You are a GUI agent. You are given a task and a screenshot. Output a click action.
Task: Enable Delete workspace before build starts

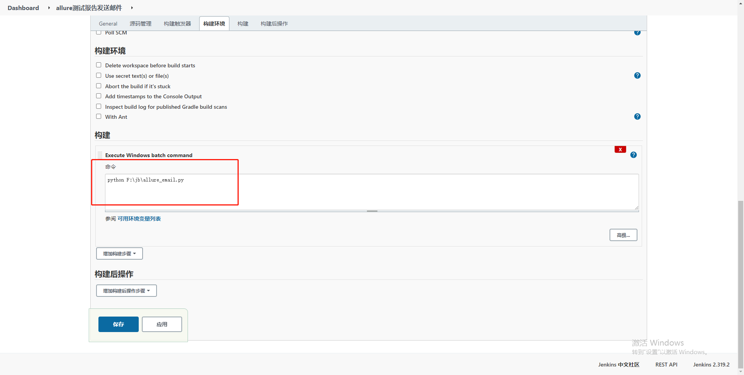(99, 65)
